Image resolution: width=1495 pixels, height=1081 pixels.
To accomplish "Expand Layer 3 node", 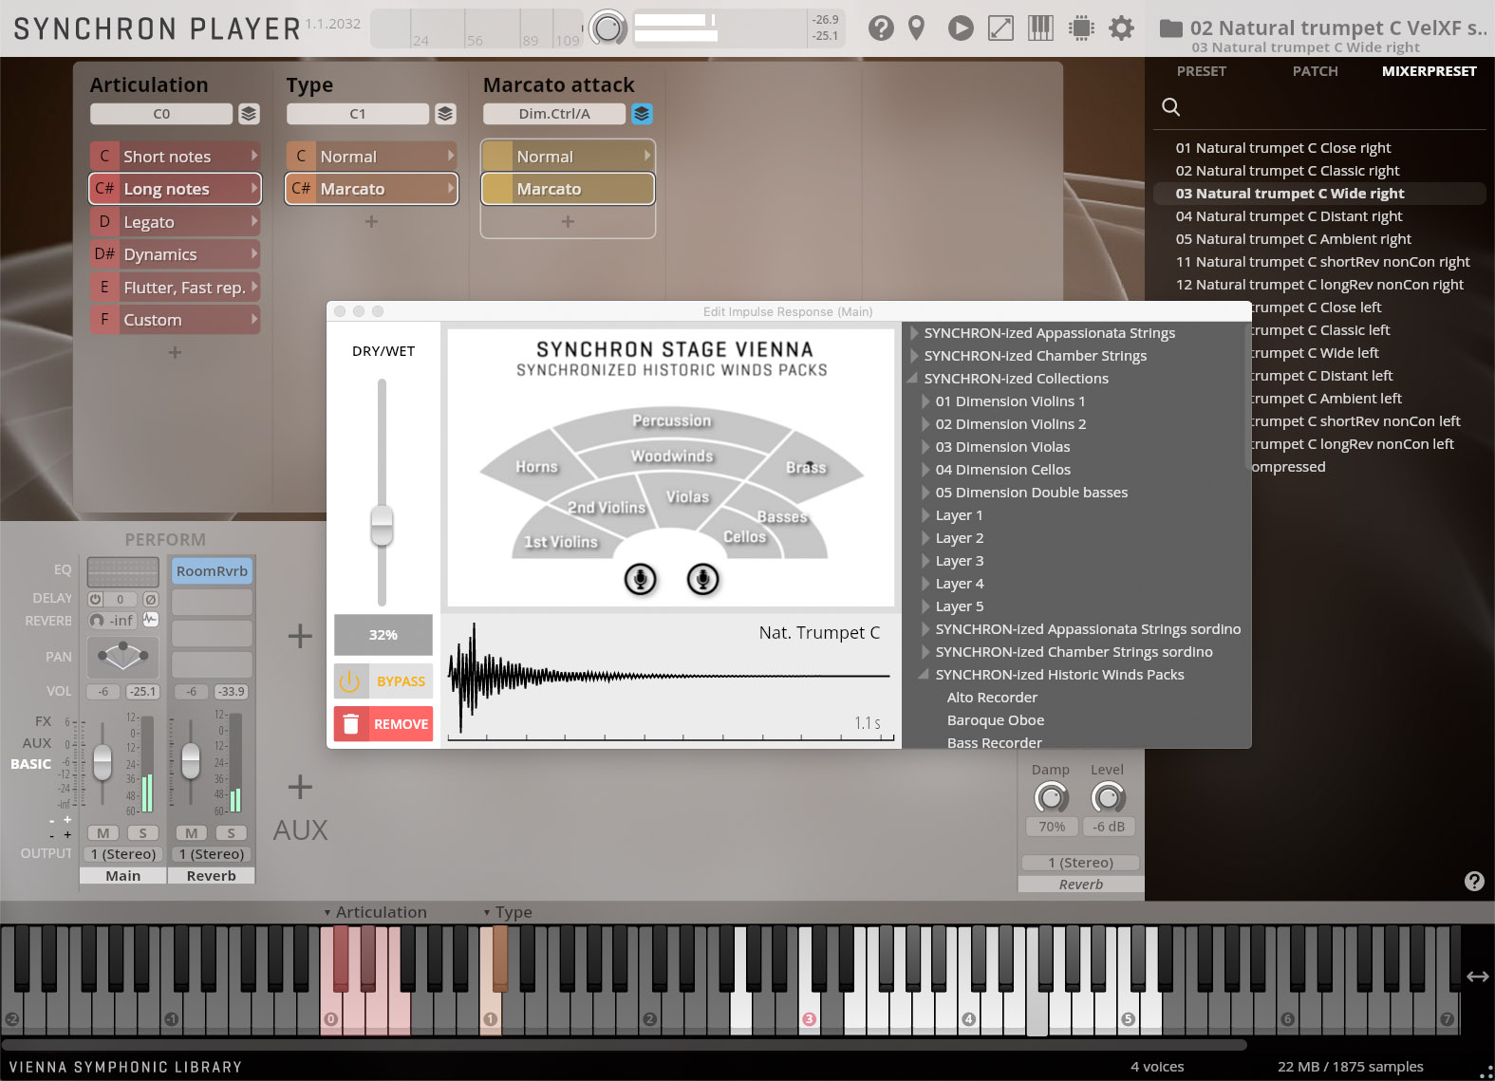I will coord(925,561).
